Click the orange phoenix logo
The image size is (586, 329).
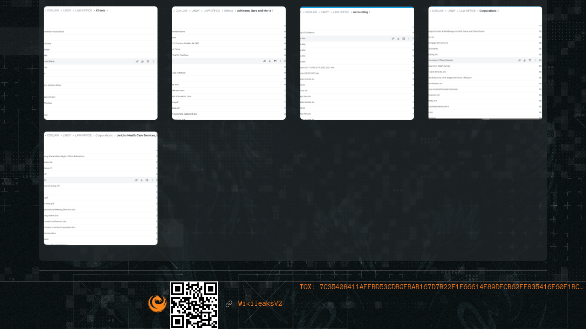click(157, 304)
